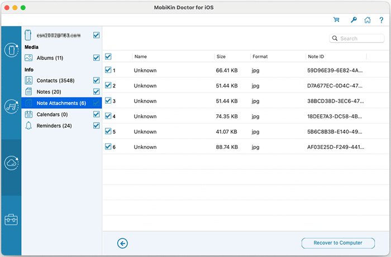
Task: Uncheck row 5 attachment checkbox
Action: [x=108, y=131]
